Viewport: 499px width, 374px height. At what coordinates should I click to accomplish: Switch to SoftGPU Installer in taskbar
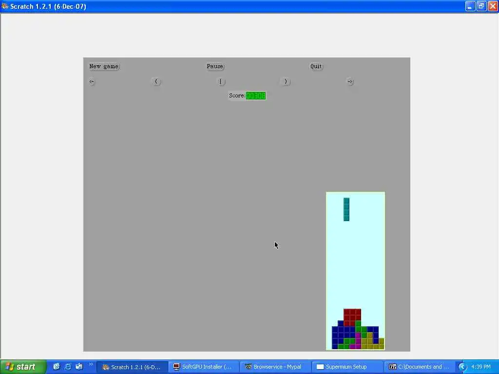click(x=203, y=367)
